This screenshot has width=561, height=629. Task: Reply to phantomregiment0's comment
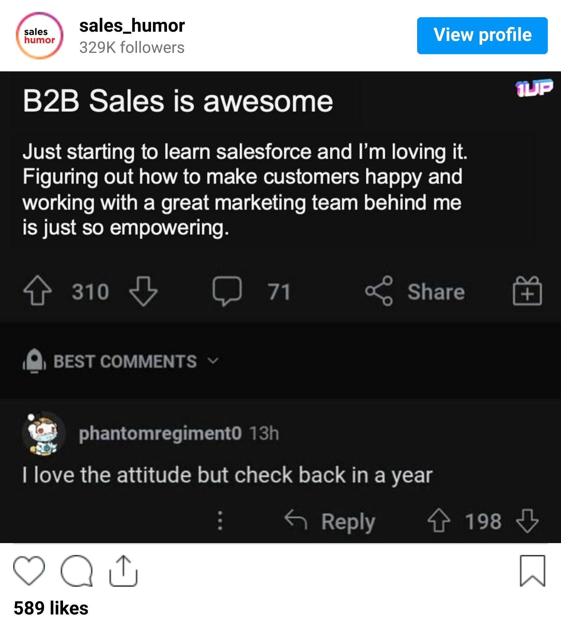[330, 521]
